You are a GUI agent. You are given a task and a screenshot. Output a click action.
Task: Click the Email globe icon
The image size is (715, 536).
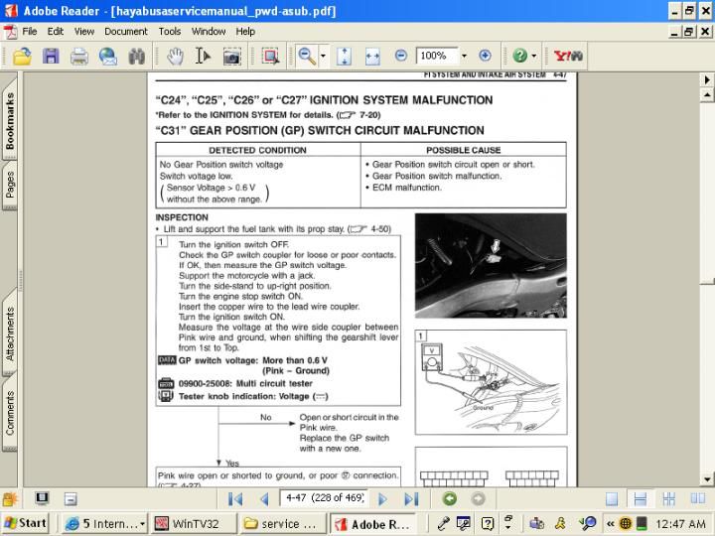pyautogui.click(x=108, y=57)
